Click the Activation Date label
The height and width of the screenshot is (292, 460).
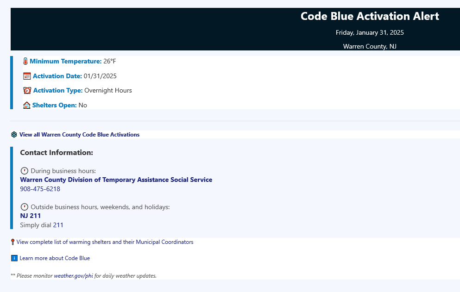pyautogui.click(x=57, y=76)
